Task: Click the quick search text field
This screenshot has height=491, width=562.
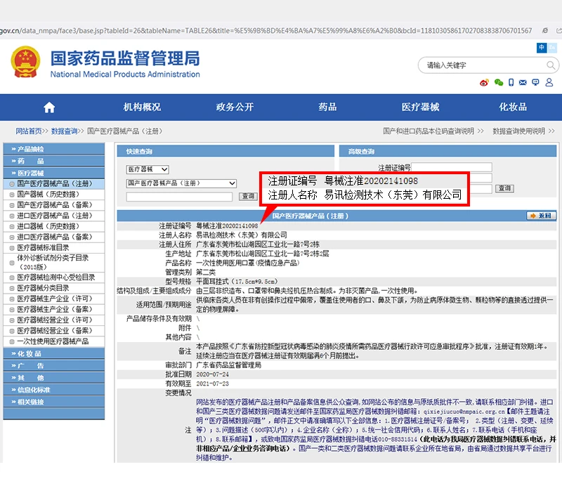Action: [x=179, y=197]
